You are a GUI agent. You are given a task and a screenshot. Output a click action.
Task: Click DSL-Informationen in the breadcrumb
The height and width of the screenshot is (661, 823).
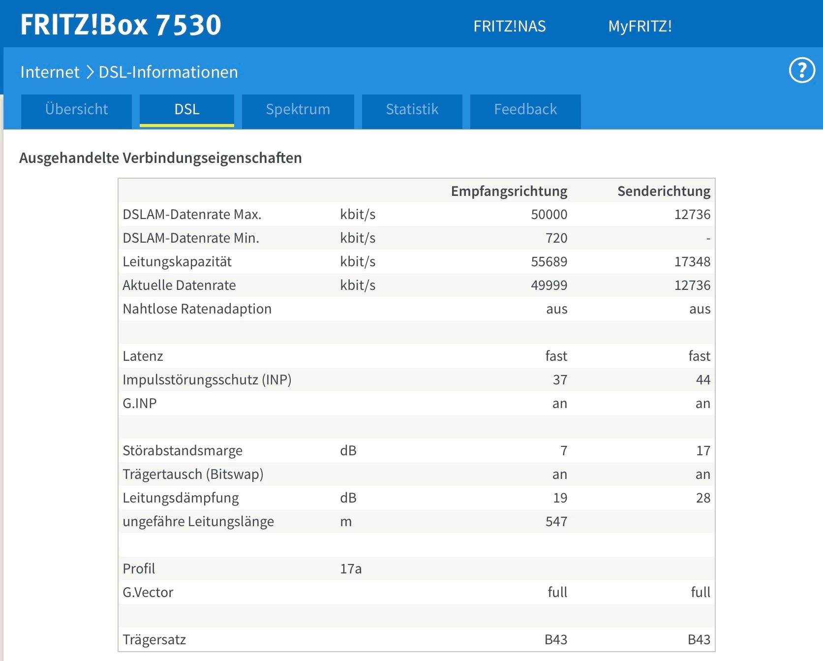(x=168, y=72)
